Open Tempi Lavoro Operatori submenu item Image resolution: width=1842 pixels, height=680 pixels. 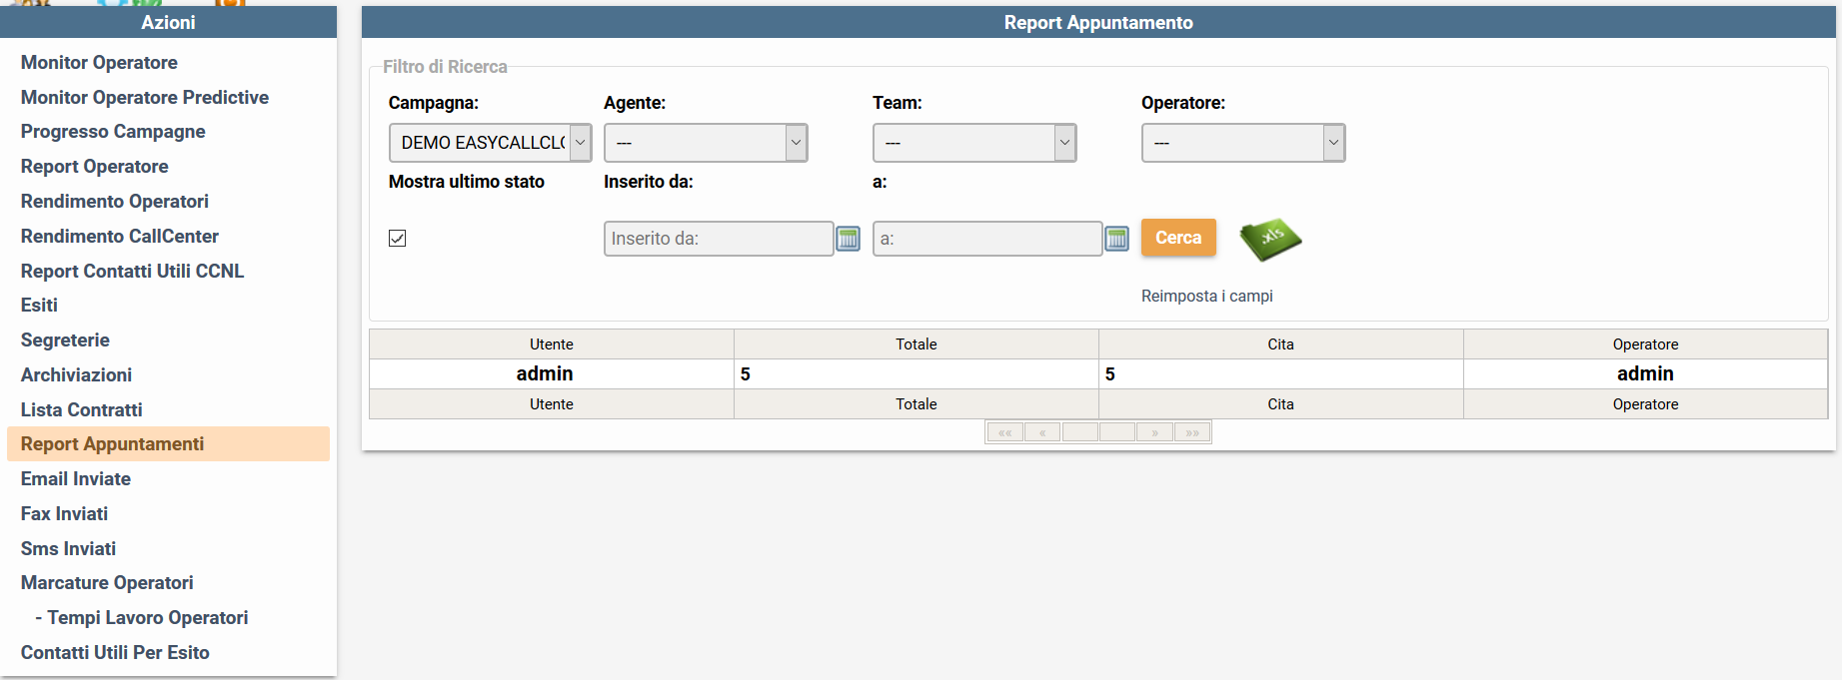click(148, 617)
